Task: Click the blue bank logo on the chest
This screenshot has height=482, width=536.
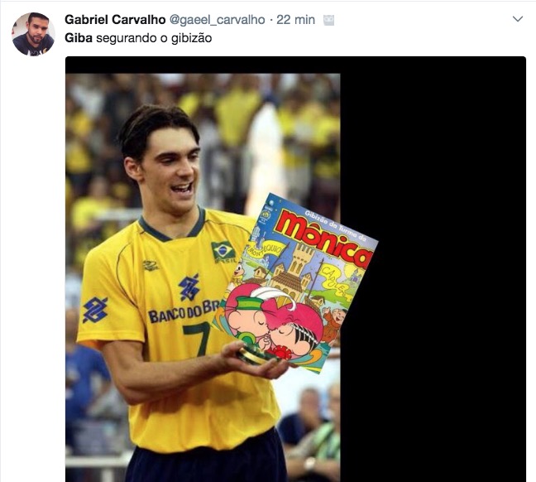Action: [x=189, y=287]
